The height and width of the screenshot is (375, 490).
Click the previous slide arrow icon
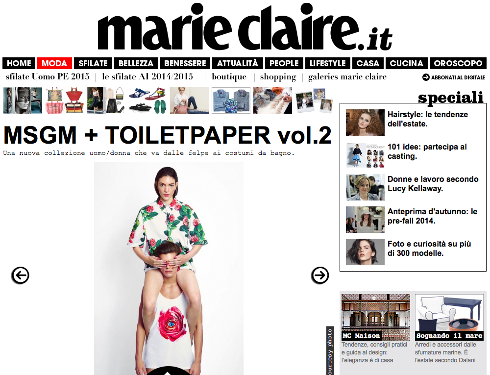pos(20,275)
